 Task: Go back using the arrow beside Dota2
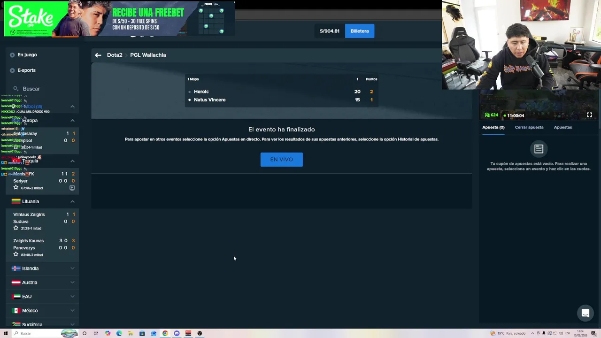click(x=98, y=55)
